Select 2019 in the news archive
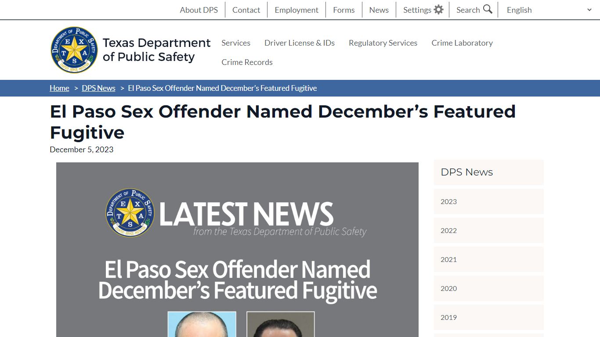600x337 pixels. coord(489,317)
